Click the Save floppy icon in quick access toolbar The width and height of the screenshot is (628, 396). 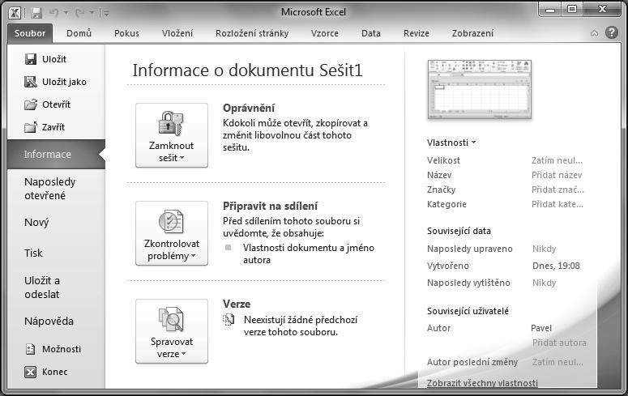36,13
